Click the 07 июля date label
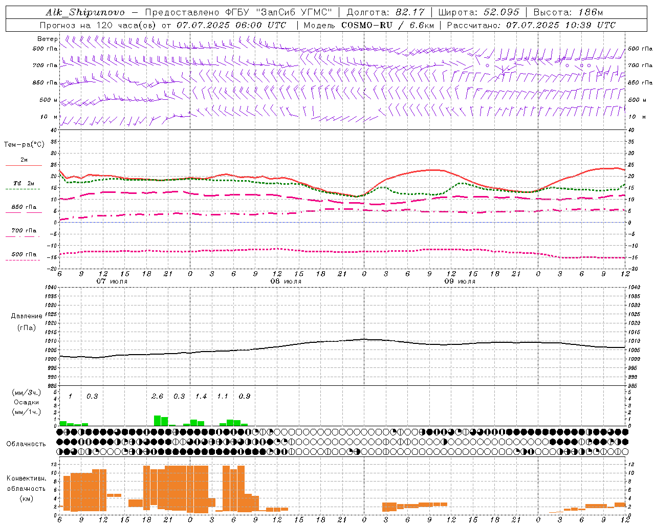 tap(112, 281)
